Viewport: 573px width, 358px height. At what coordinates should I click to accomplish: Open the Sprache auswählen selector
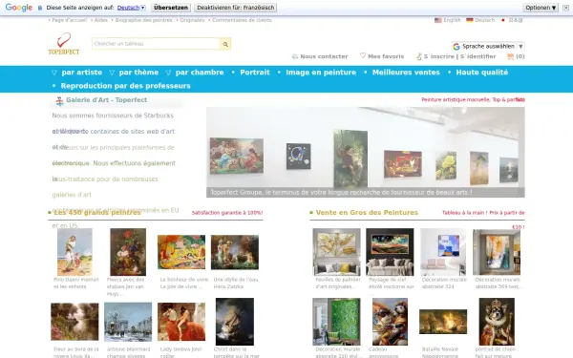coord(488,47)
